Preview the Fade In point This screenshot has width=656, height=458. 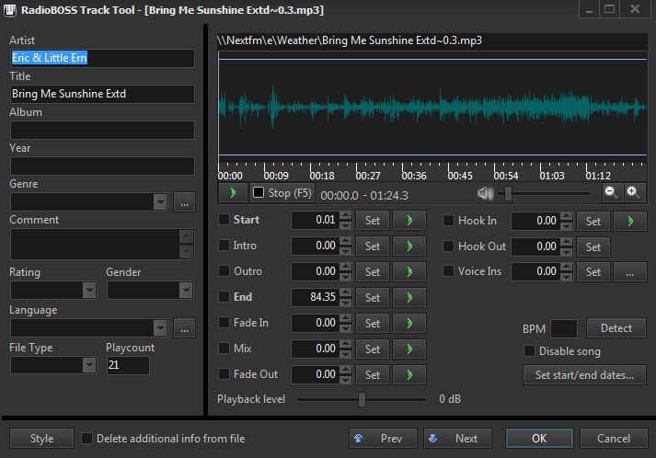pyautogui.click(x=409, y=324)
